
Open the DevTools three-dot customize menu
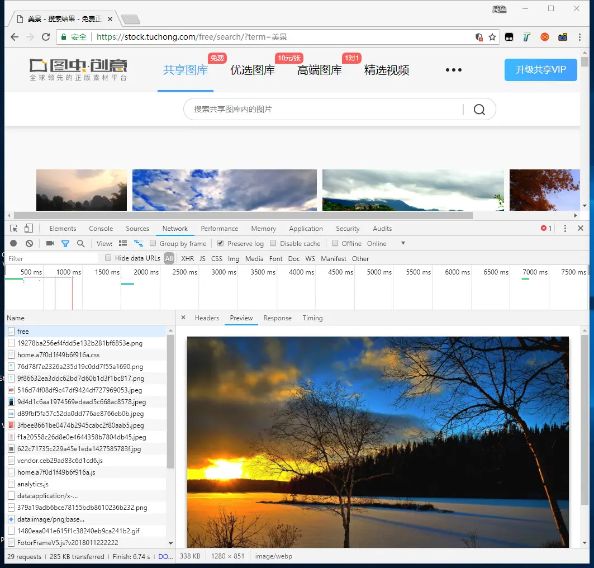click(x=565, y=229)
